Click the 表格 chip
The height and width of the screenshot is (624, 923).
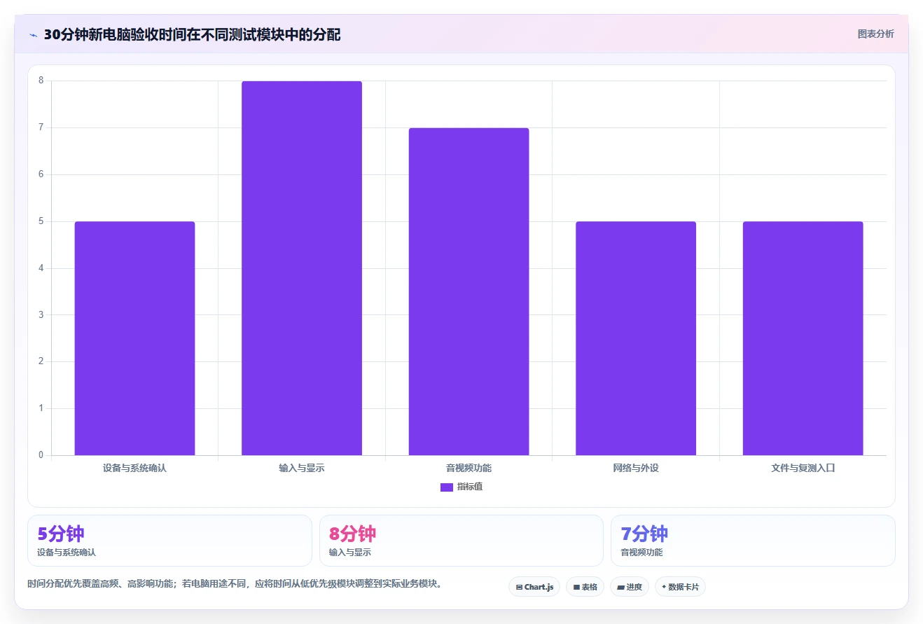[x=585, y=587]
